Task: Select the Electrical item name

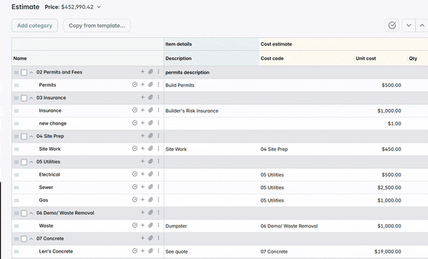Action: 49,174
